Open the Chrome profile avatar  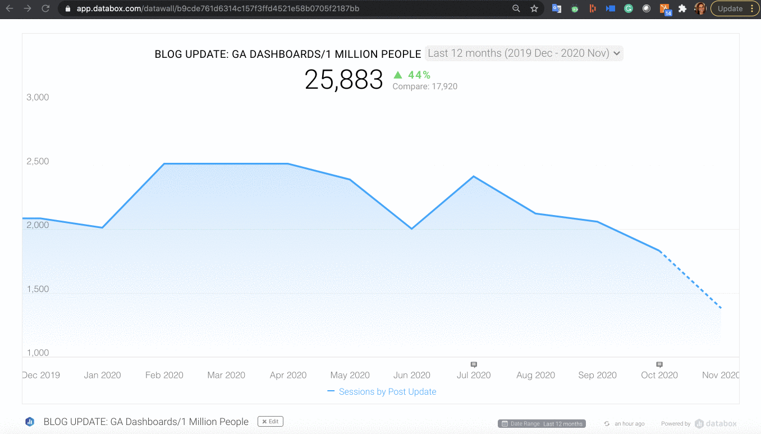coord(700,8)
